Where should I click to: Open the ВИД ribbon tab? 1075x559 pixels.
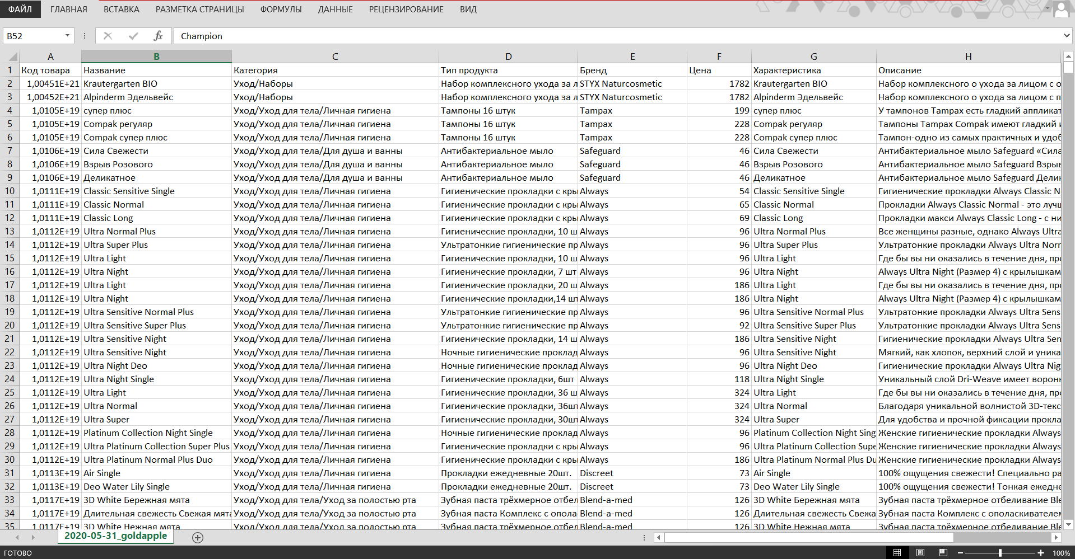click(x=468, y=10)
